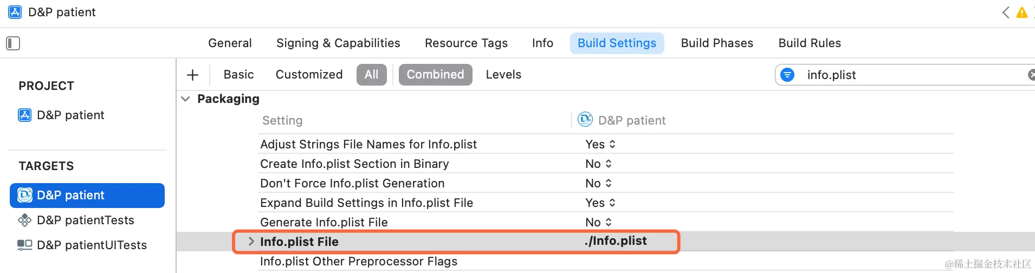Collapse the Packaging section
This screenshot has height=273, width=1035.
pos(185,99)
